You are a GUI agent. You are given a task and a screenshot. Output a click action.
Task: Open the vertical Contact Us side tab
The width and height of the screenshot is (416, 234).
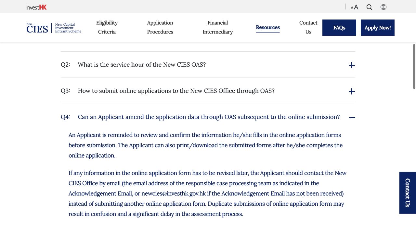(408, 193)
